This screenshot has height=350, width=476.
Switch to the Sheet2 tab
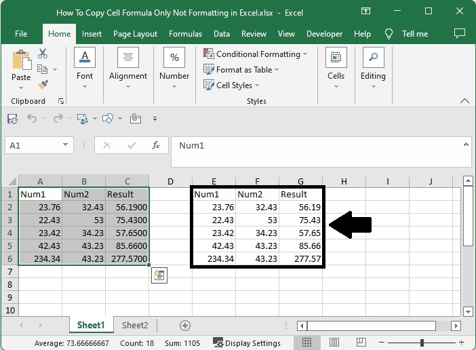click(135, 326)
